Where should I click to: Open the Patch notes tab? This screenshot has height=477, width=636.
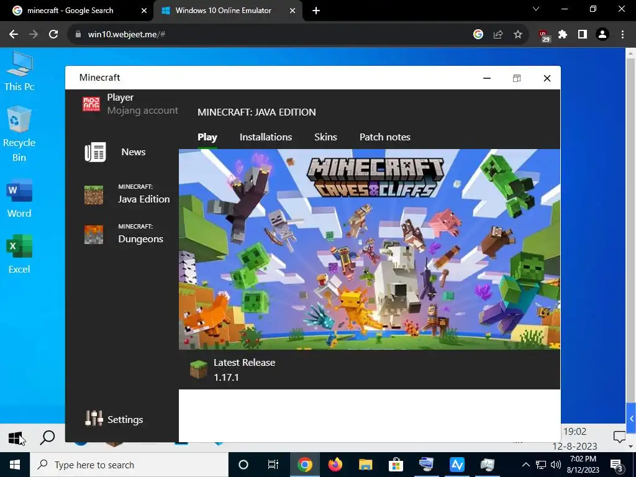385,137
